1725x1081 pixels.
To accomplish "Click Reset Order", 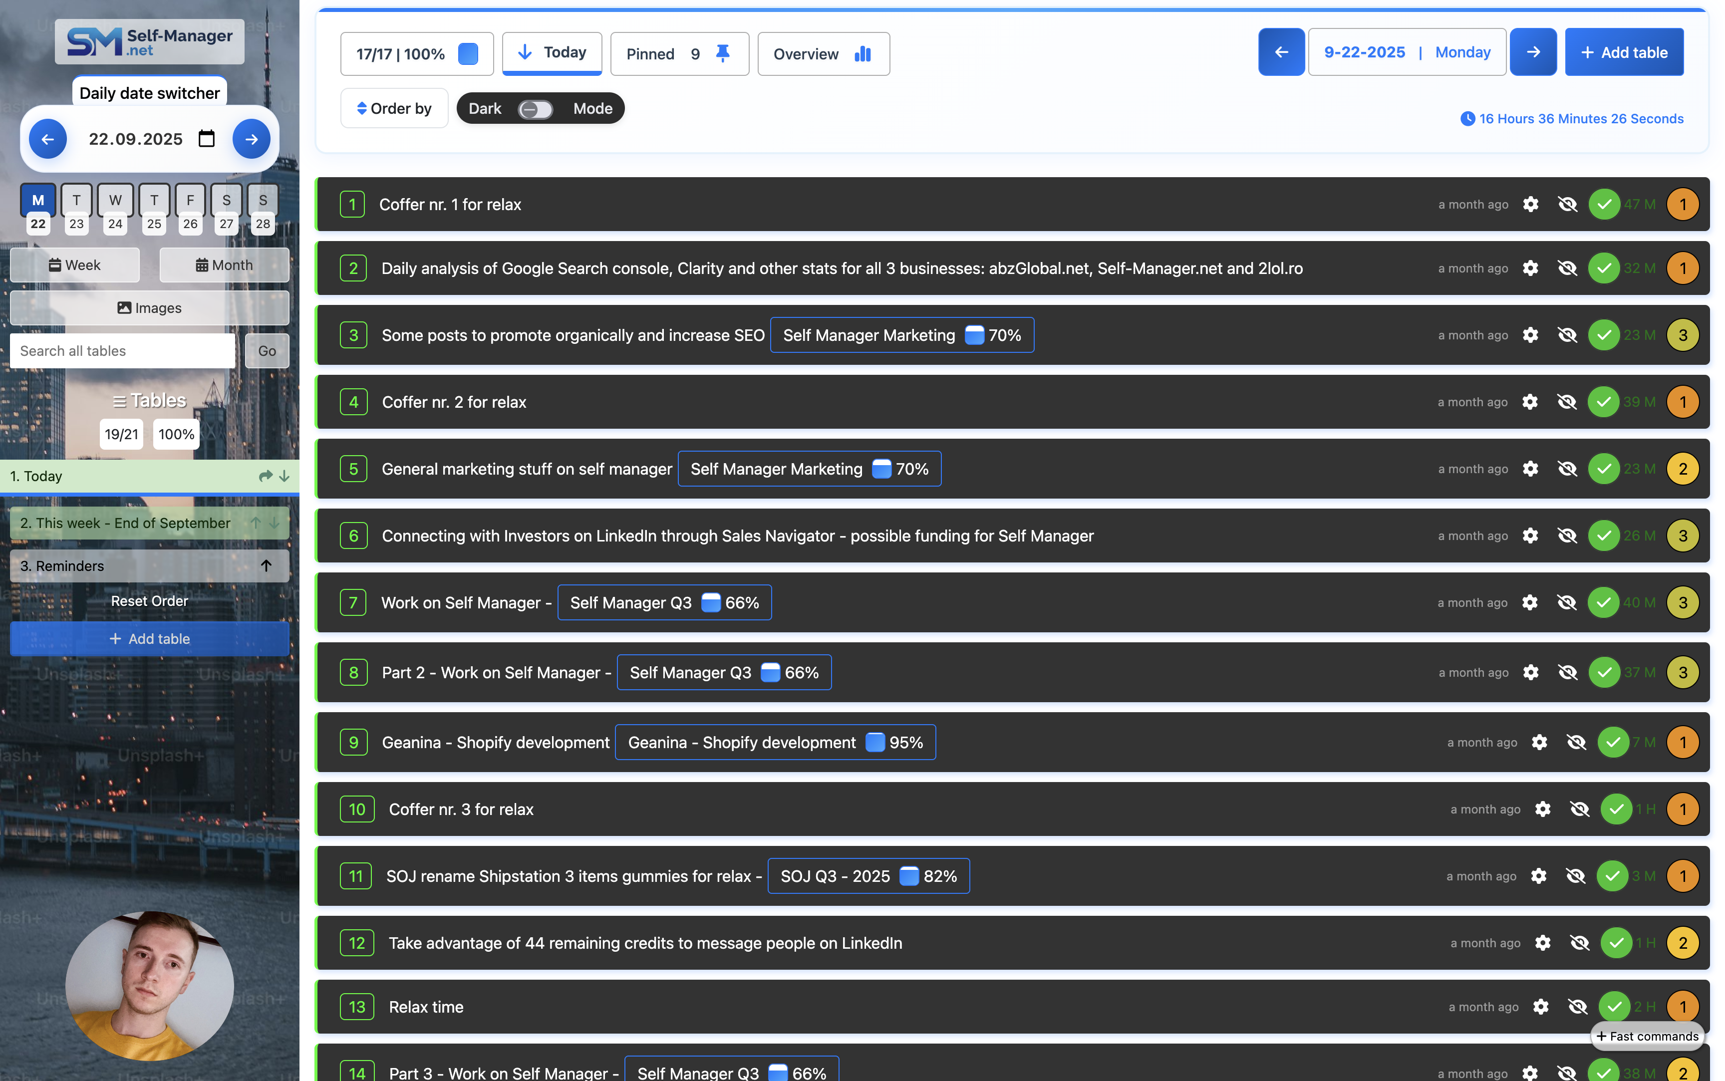I will pyautogui.click(x=149, y=600).
